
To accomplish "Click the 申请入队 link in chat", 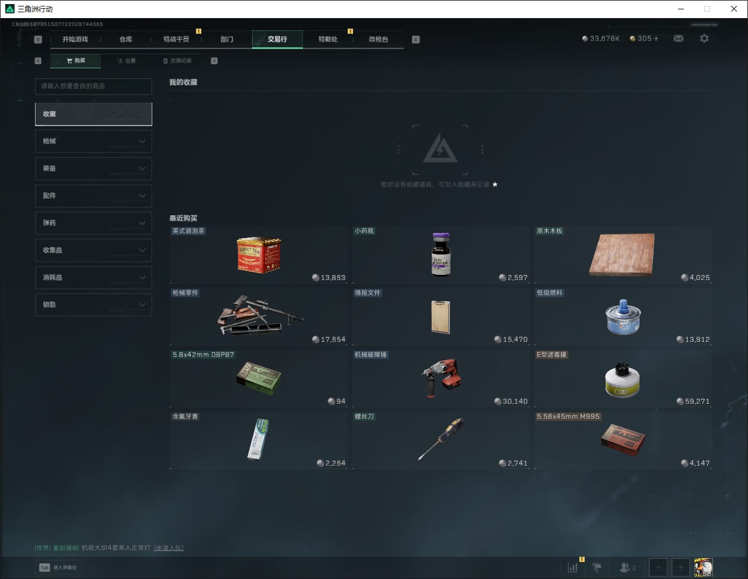I will point(169,548).
